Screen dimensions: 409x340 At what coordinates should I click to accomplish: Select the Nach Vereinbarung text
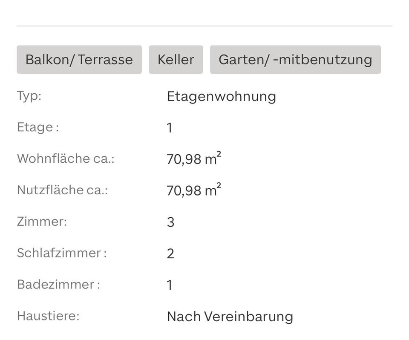[230, 317]
